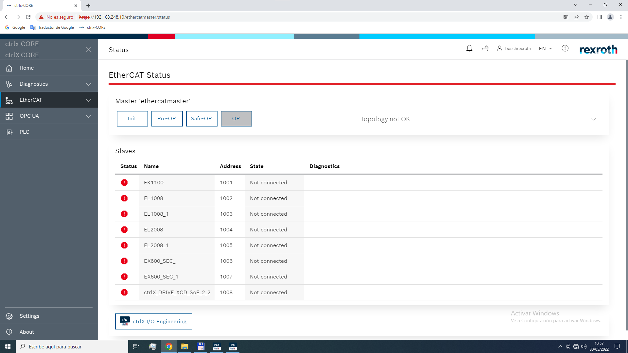628x353 pixels.
Task: Click the boschrexroth user account icon
Action: point(499,48)
